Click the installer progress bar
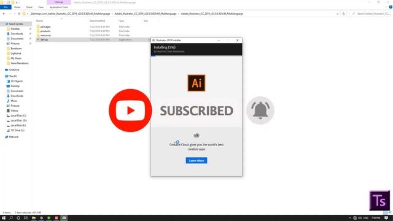 pos(196,56)
